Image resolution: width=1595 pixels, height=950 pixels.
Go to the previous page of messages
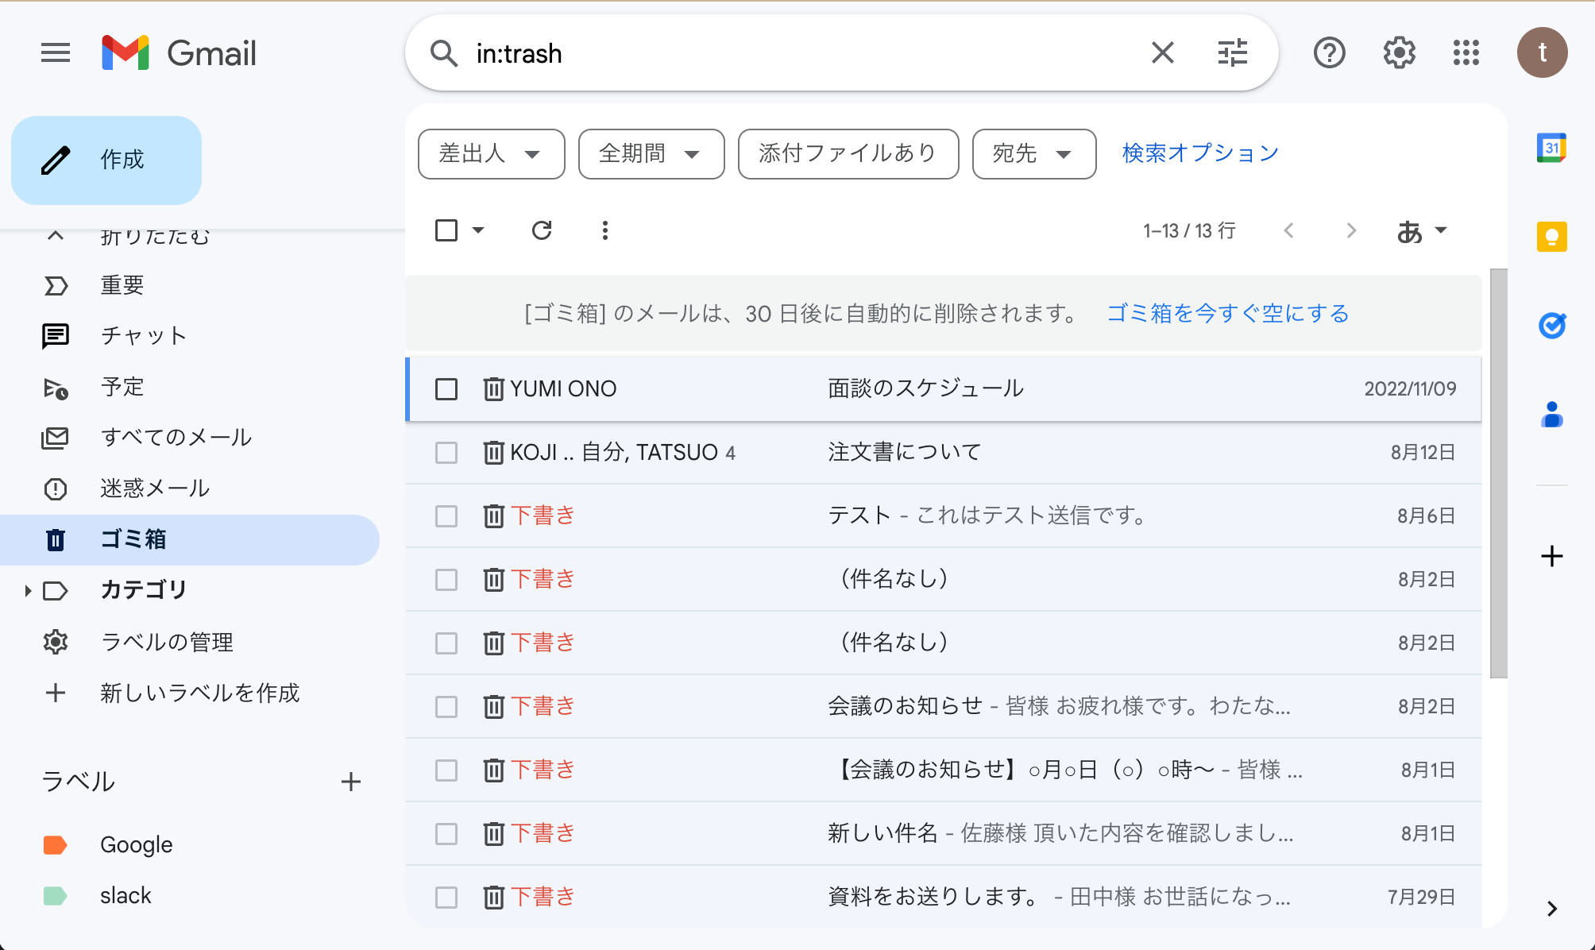pos(1289,230)
